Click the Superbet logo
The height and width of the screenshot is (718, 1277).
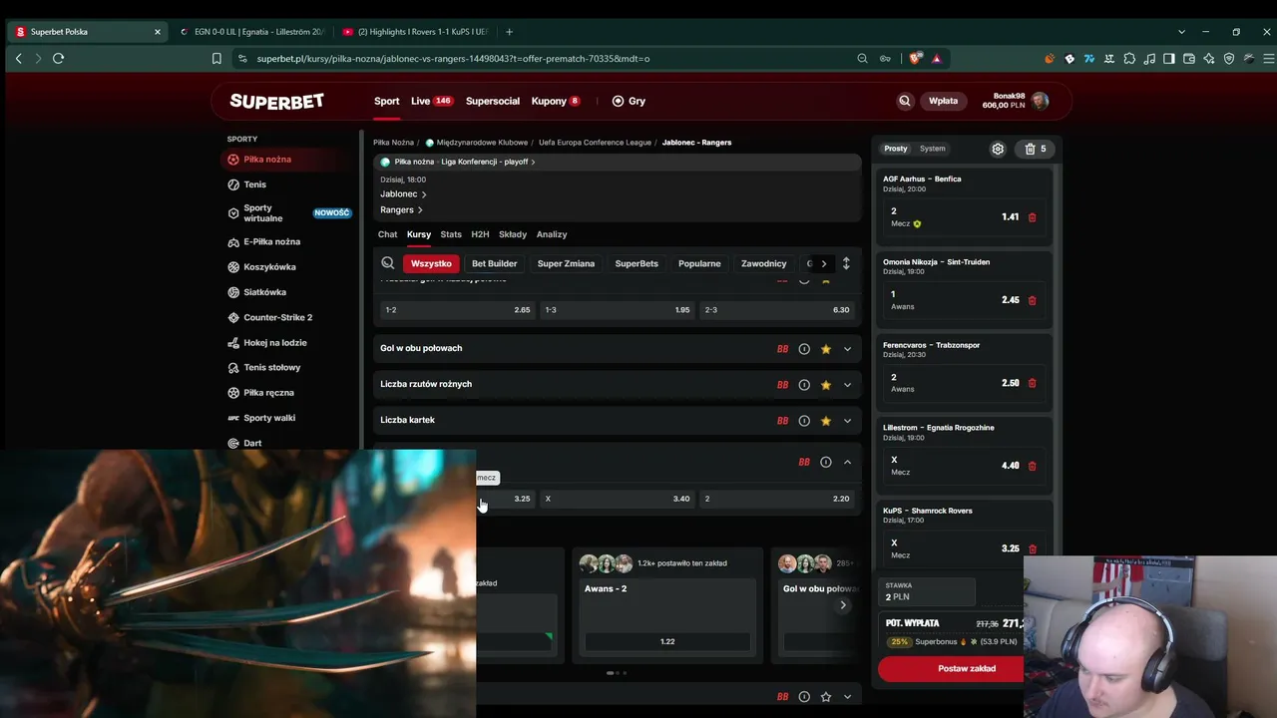point(276,101)
